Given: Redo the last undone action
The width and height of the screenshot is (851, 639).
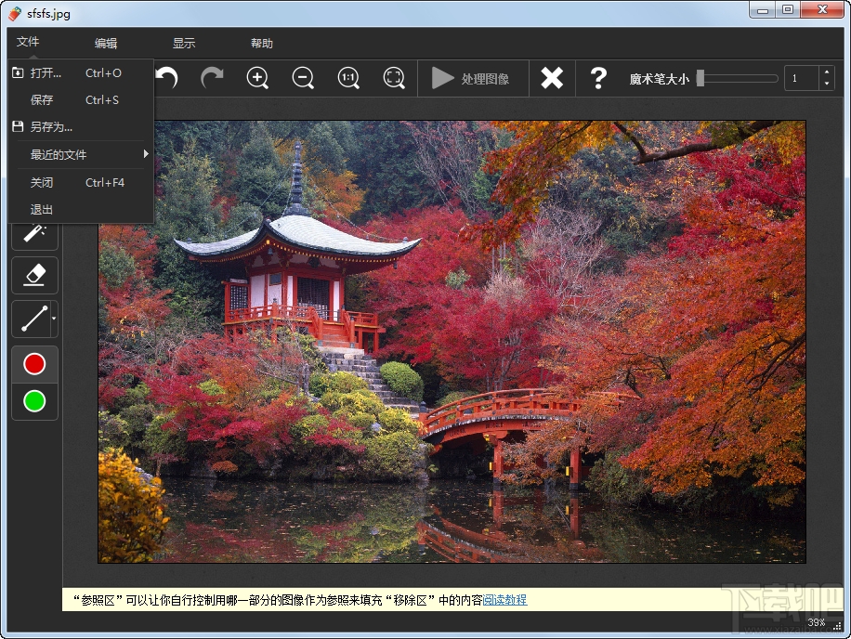Looking at the screenshot, I should [x=212, y=78].
